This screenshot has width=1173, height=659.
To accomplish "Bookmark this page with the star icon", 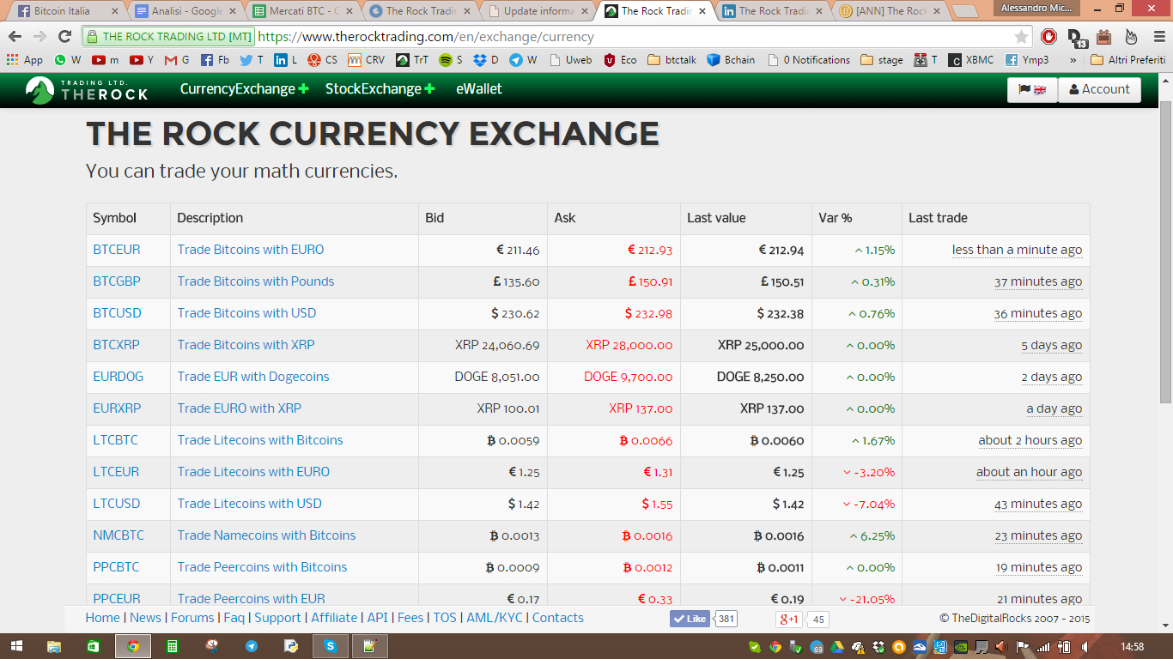I will [x=1021, y=37].
